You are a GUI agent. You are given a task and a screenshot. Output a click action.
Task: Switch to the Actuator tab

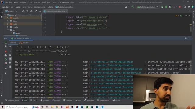tap(24, 43)
